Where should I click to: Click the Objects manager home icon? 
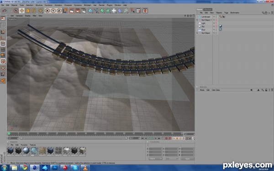click(266, 13)
